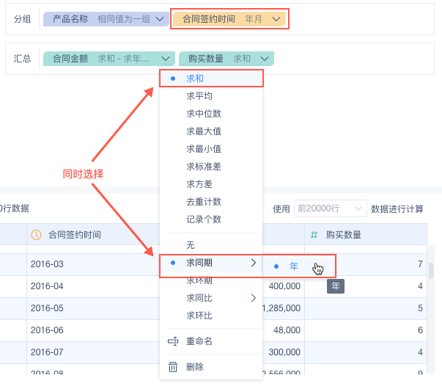The image size is (442, 389).
Task: Select 求平均 from the menu
Action: (x=199, y=96)
